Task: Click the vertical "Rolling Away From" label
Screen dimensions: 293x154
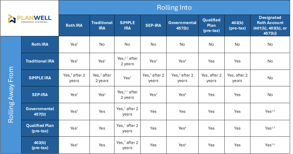Action: [x=11, y=95]
